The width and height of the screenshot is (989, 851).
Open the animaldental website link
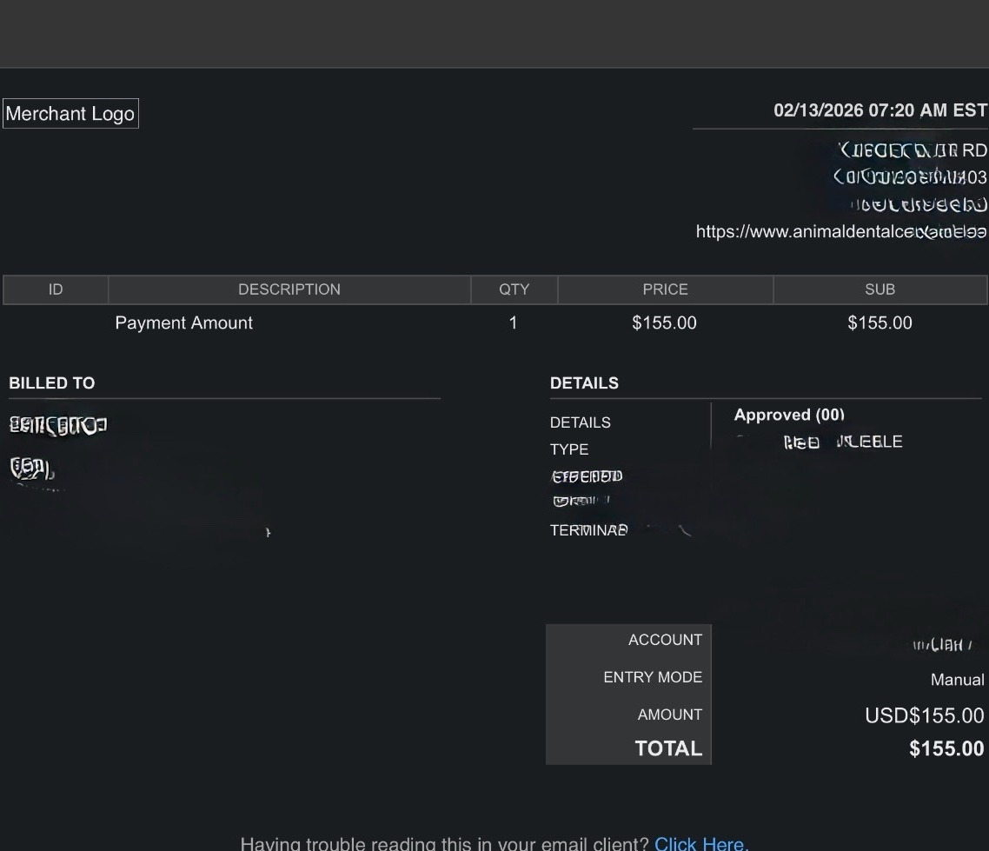click(840, 232)
